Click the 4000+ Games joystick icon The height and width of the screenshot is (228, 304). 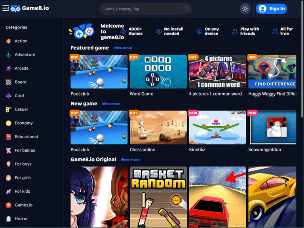(x=123, y=31)
